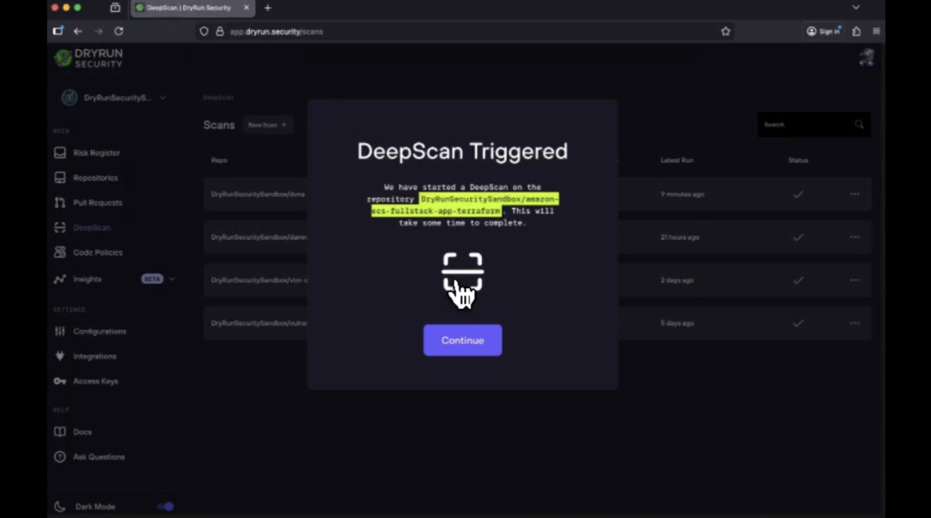Click the search magnifier icon
931x518 pixels.
coord(859,125)
